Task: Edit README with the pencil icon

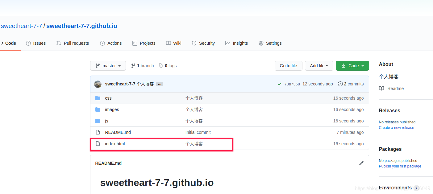Action: click(361, 163)
